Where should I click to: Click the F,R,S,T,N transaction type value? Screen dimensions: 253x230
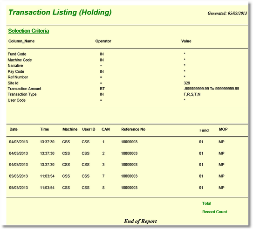click(192, 94)
